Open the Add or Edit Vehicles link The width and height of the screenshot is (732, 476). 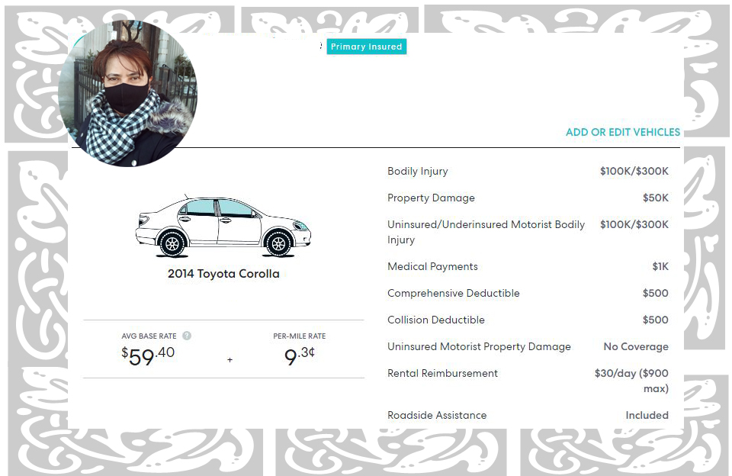(623, 132)
